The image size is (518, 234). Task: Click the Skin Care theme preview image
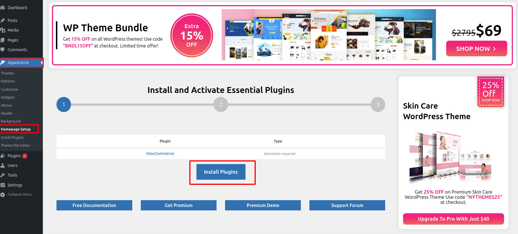[x=451, y=157]
